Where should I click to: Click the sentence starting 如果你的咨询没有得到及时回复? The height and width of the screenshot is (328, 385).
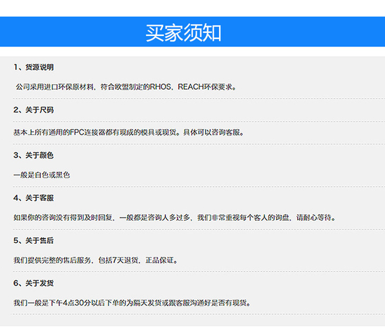(x=174, y=217)
